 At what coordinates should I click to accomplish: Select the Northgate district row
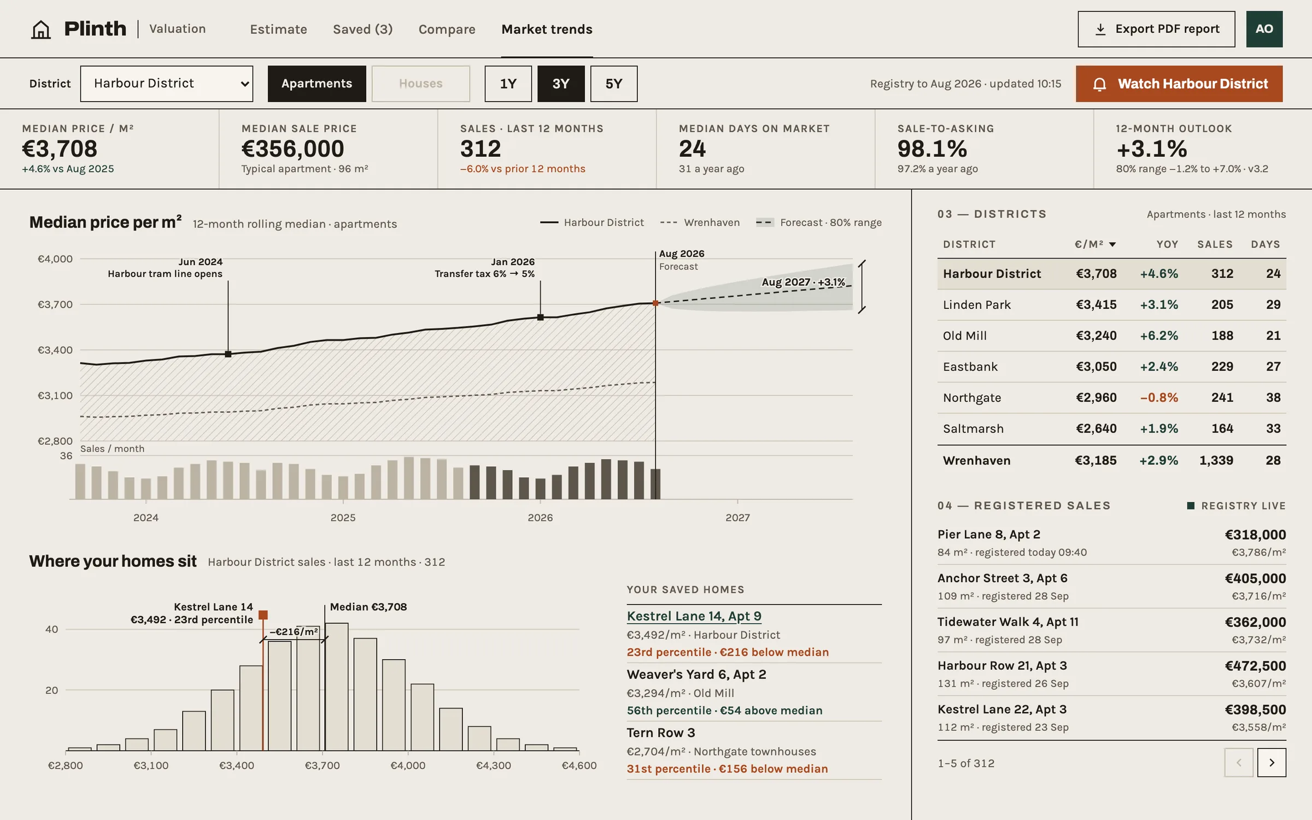click(x=1111, y=397)
